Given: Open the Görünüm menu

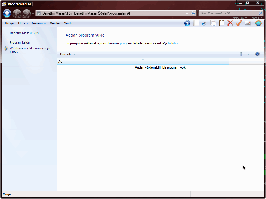Looking at the screenshot, I should (39, 23).
